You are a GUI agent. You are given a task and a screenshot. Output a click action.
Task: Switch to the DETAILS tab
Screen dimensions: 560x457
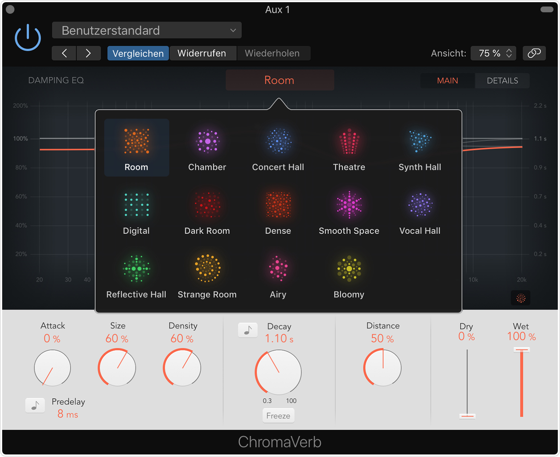(x=502, y=81)
